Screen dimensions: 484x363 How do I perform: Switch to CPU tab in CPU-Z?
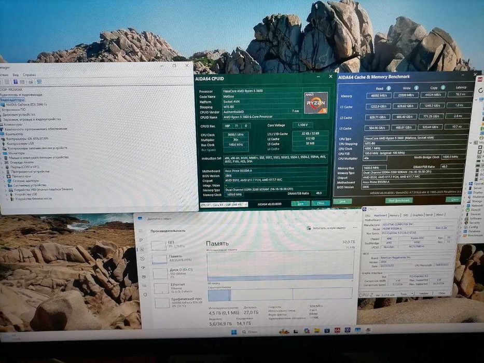pyautogui.click(x=368, y=215)
